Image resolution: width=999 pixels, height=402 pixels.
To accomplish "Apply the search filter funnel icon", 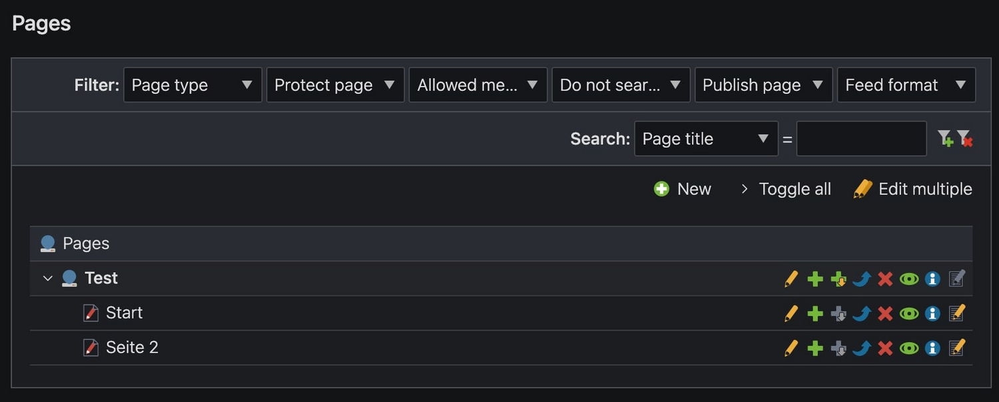I will pyautogui.click(x=945, y=138).
